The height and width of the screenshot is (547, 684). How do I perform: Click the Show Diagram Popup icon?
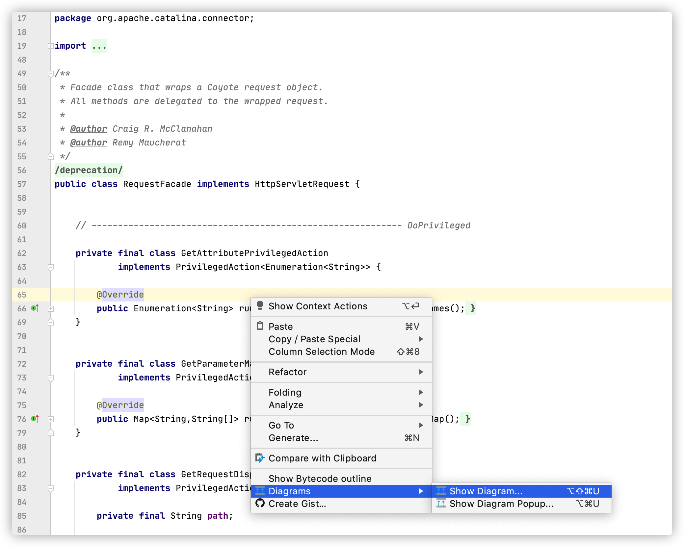coord(441,503)
